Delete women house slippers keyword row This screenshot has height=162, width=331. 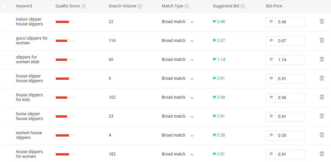click(322, 135)
